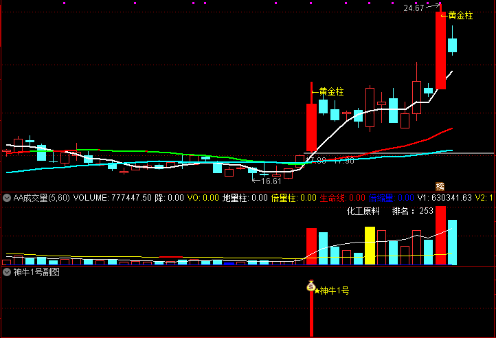
Task: Open the 榜 badge icon
Action: pyautogui.click(x=440, y=186)
